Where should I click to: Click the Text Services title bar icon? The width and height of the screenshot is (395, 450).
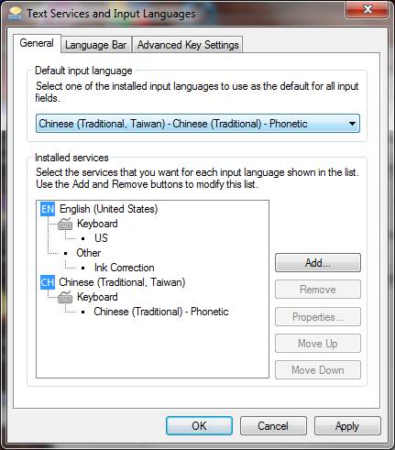tap(15, 14)
